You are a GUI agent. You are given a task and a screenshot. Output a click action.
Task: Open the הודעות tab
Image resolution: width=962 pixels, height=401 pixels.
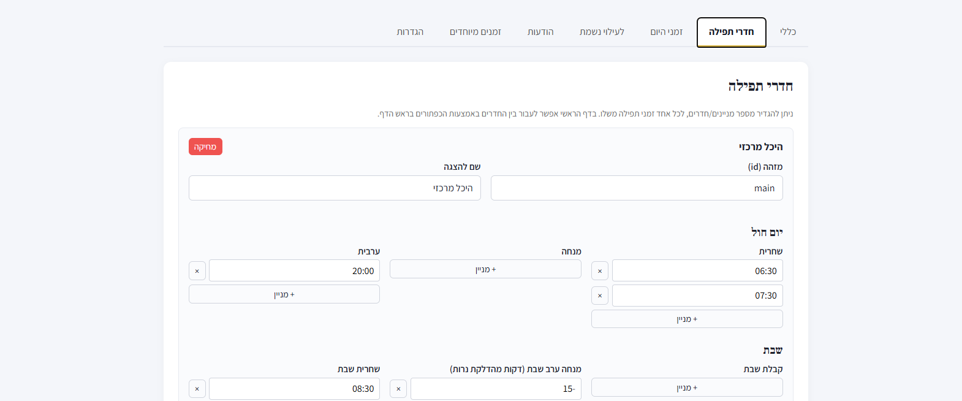pyautogui.click(x=540, y=32)
